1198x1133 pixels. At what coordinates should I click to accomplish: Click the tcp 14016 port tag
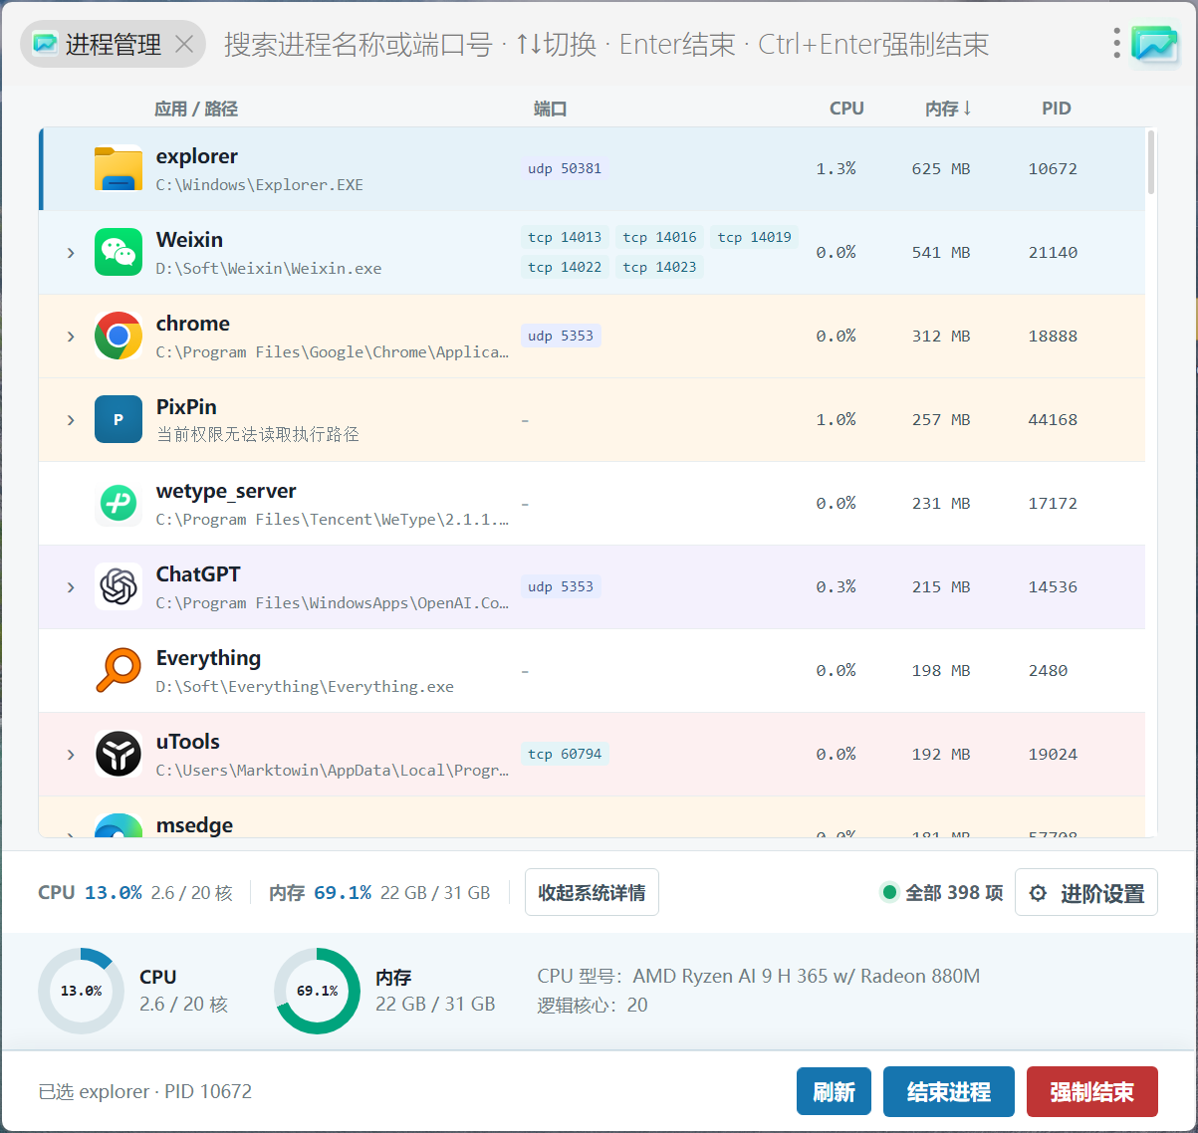click(x=659, y=237)
